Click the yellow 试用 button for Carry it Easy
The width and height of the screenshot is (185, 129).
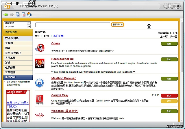(169, 101)
